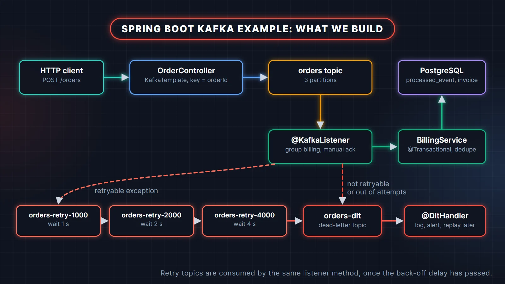505x284 pixels.
Task: Select the @DltHandler node
Action: pos(445,221)
